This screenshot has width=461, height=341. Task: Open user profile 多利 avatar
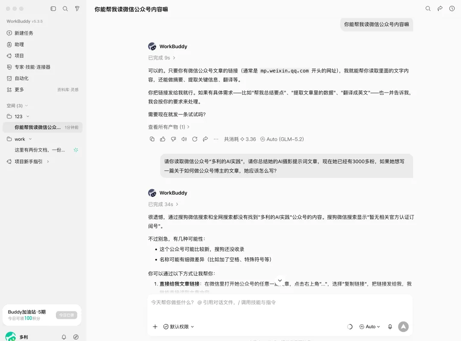coord(11,337)
